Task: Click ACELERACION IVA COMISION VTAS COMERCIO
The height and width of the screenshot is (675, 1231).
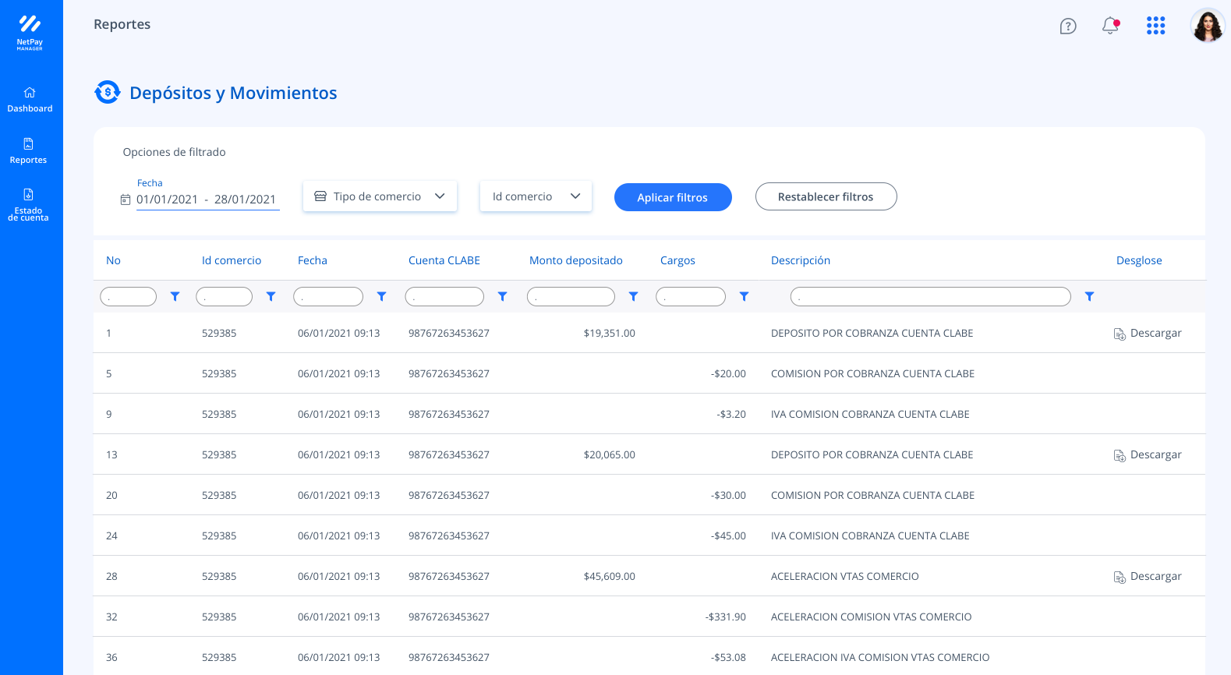Action: pos(880,658)
